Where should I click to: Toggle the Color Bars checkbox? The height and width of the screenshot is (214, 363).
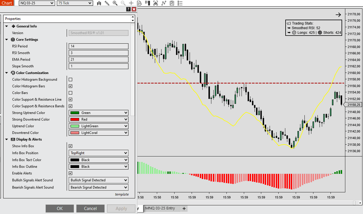70,93
